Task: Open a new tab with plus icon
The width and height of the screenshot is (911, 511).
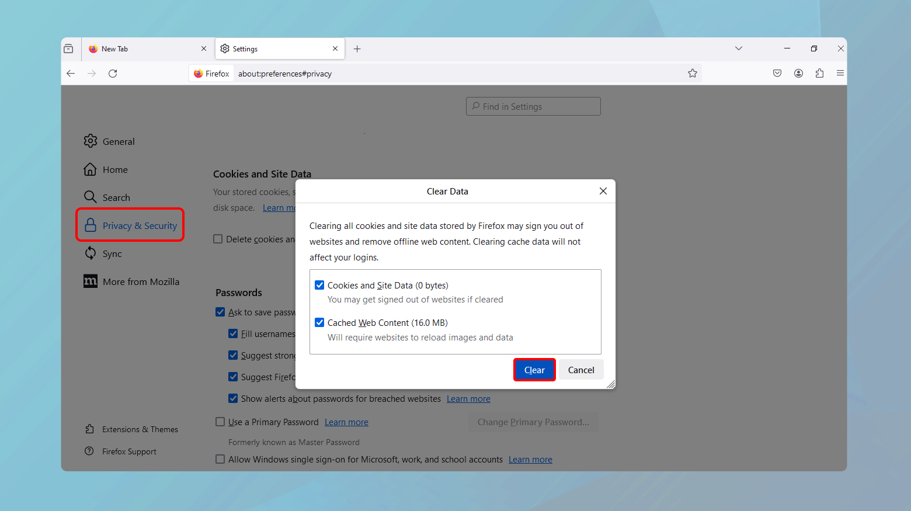Action: pyautogui.click(x=357, y=49)
